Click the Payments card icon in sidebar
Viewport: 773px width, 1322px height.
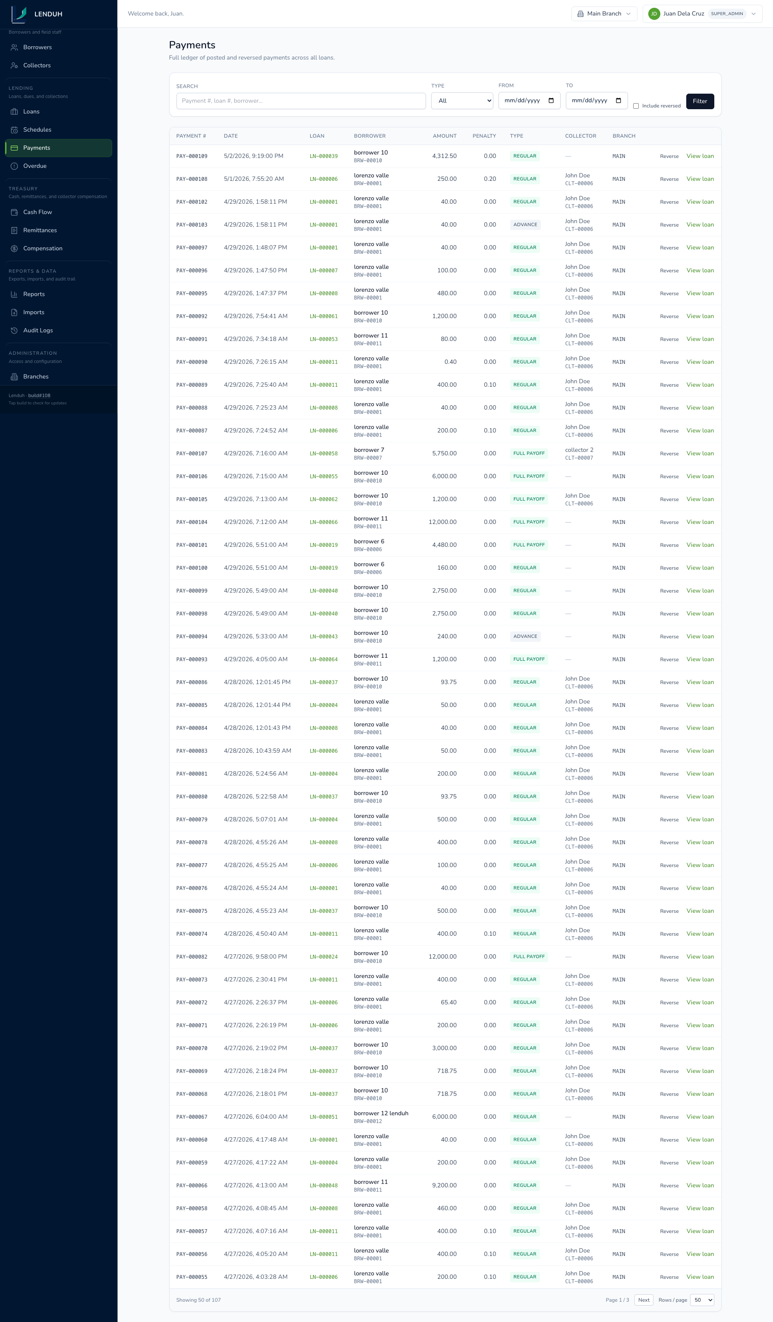(x=14, y=148)
